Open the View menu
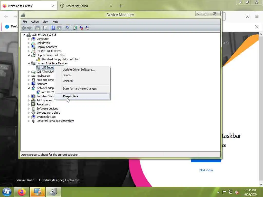 tap(45, 22)
